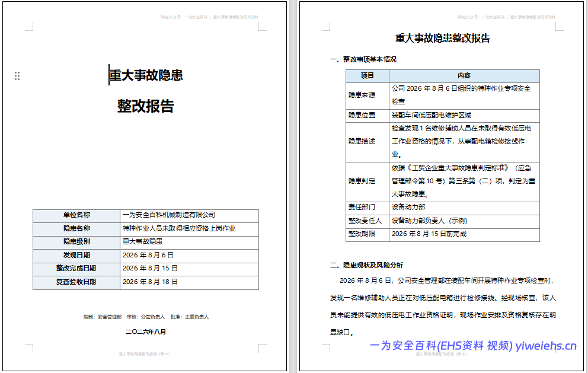Select the '发现日期' label cell
This screenshot has width=588, height=373.
point(76,256)
